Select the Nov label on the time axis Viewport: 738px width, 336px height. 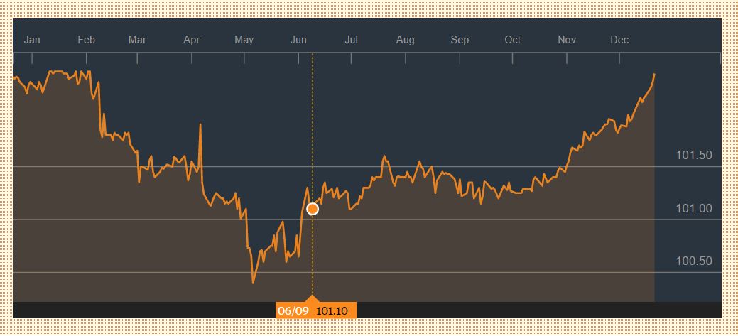567,40
